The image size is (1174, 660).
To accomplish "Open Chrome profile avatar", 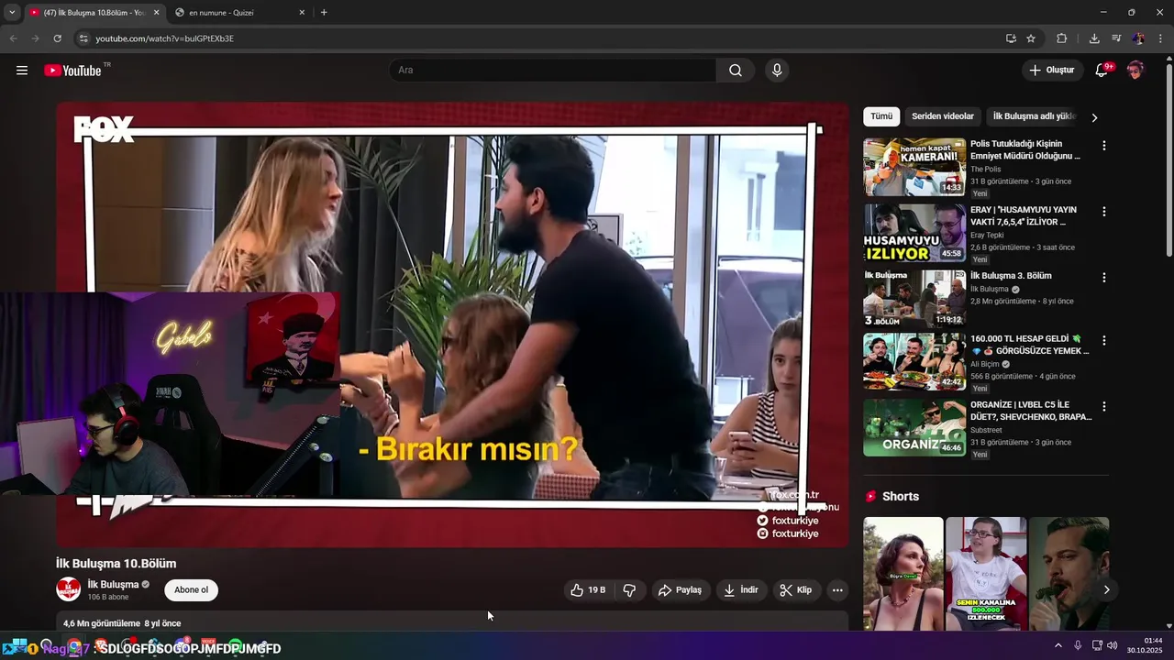I will [x=1138, y=38].
